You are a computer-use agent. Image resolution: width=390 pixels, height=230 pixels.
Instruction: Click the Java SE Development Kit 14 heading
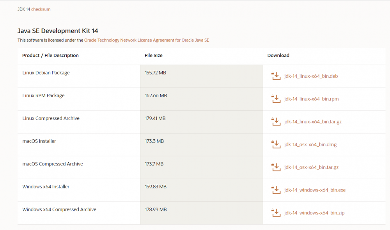point(58,31)
